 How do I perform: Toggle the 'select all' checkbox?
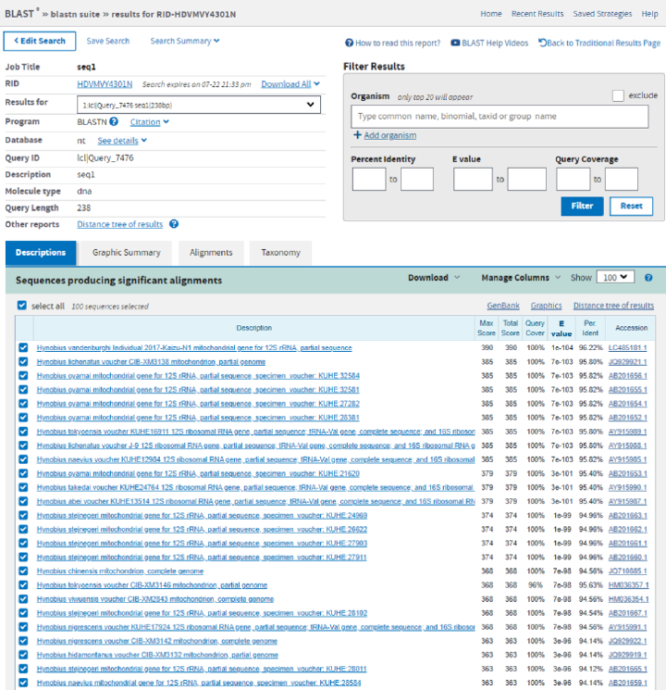click(x=22, y=306)
